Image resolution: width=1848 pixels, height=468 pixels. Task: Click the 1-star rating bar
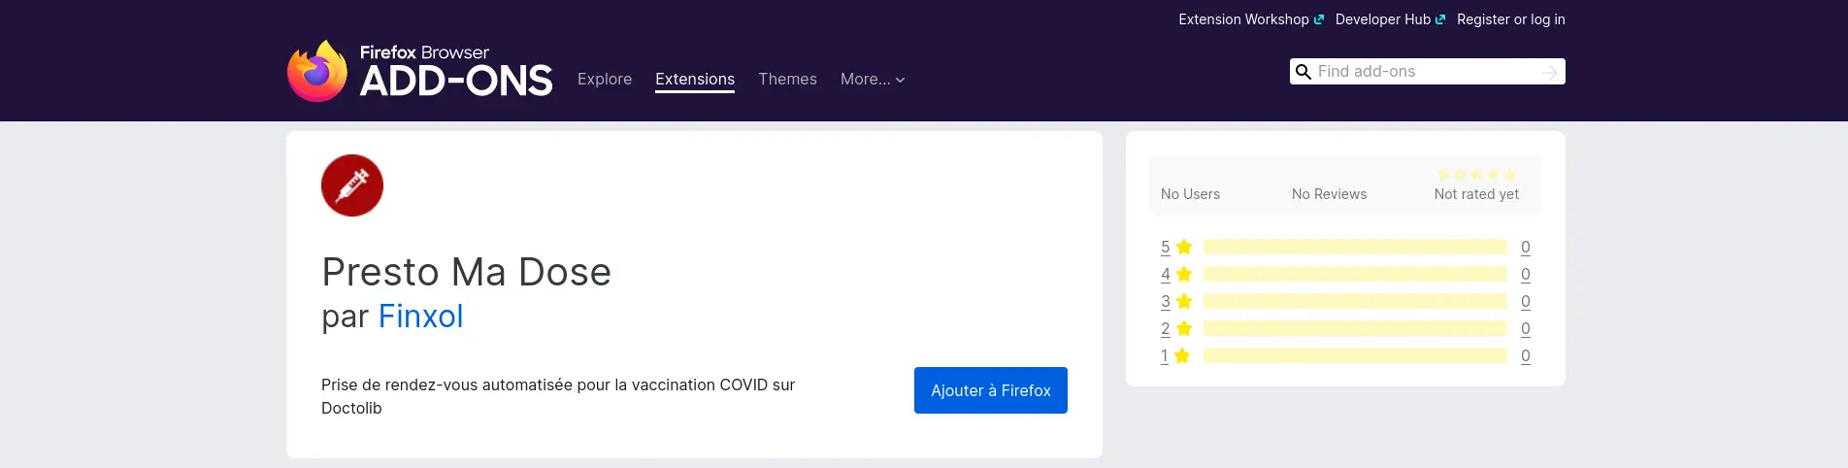pyautogui.click(x=1355, y=355)
